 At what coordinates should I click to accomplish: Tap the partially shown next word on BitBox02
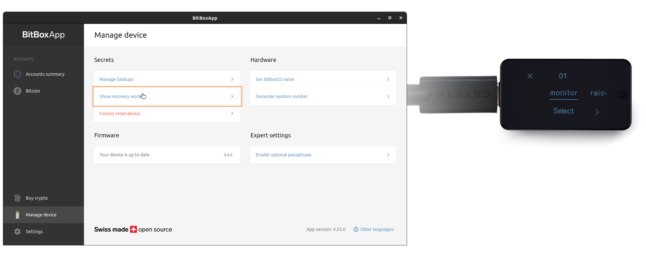point(598,93)
